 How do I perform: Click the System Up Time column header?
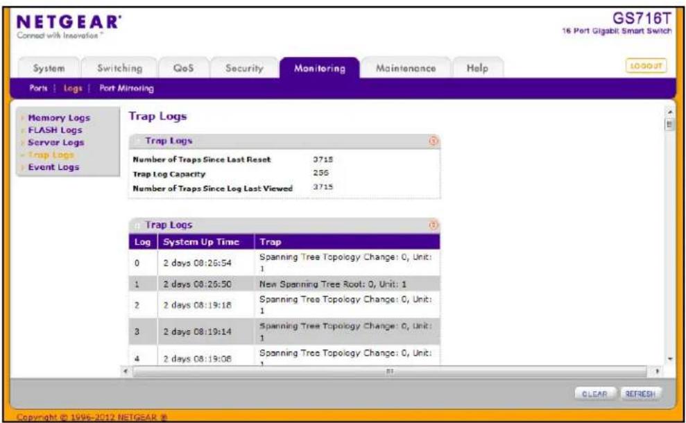(205, 242)
